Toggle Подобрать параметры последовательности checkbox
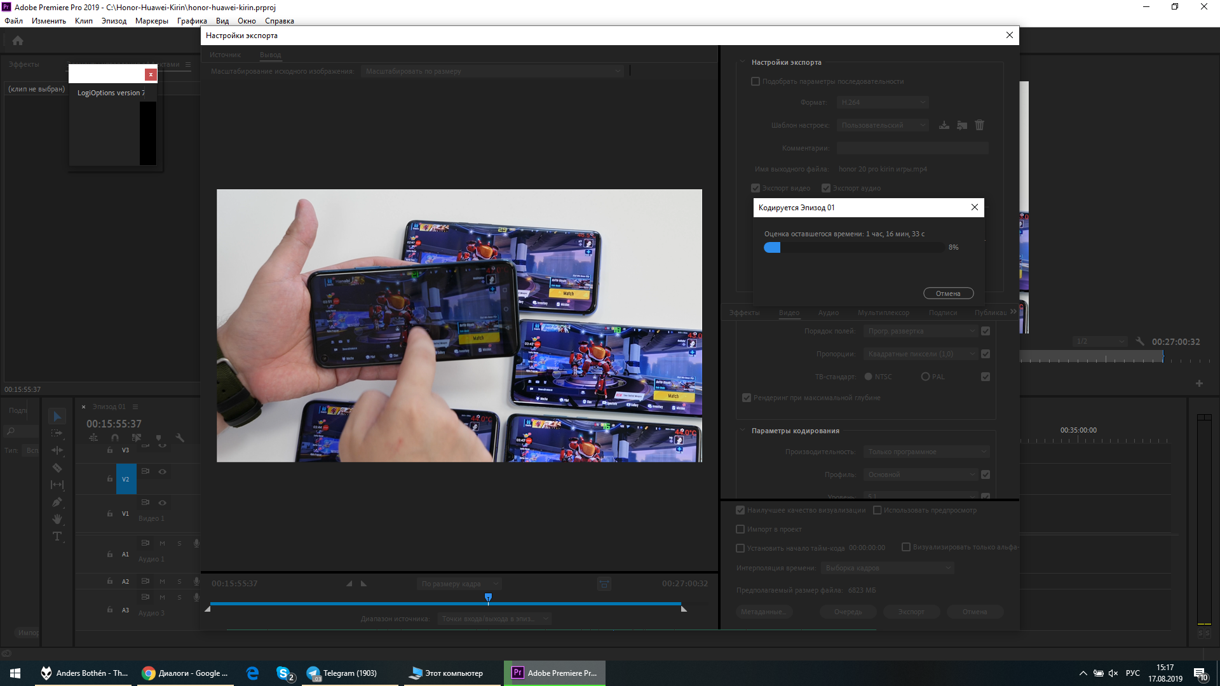The width and height of the screenshot is (1220, 686). point(756,81)
